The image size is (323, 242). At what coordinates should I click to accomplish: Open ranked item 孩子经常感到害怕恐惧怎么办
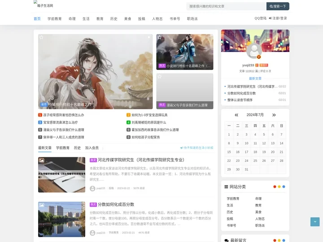[x=63, y=115]
